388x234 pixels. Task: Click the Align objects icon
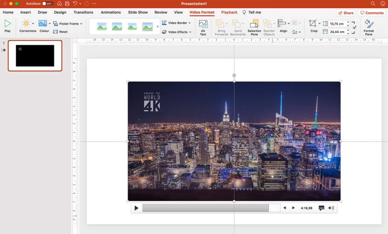click(x=282, y=23)
